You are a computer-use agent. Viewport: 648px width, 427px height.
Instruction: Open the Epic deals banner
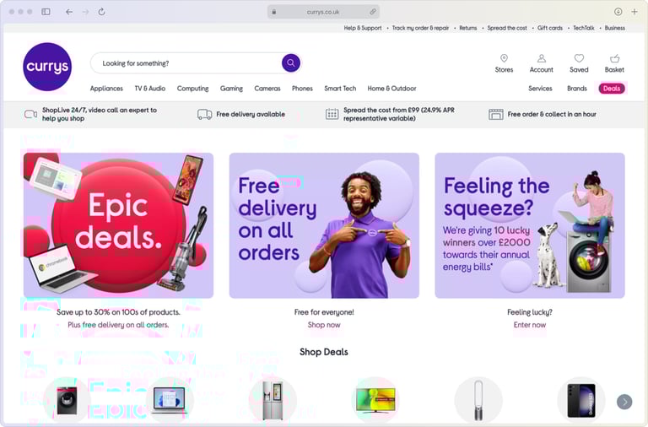pos(119,225)
